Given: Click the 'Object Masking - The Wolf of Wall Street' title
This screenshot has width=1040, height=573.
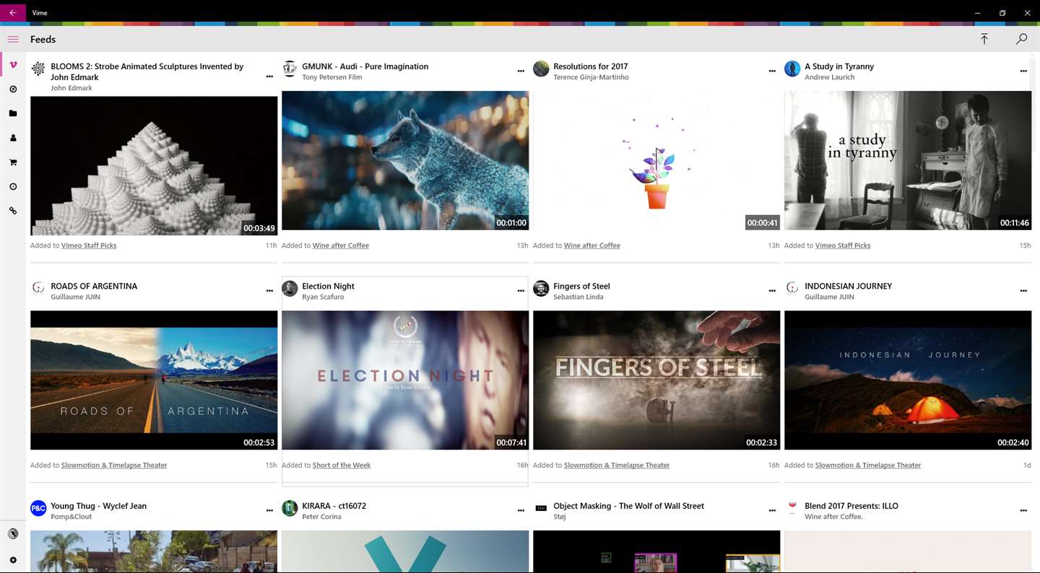Looking at the screenshot, I should tap(628, 506).
